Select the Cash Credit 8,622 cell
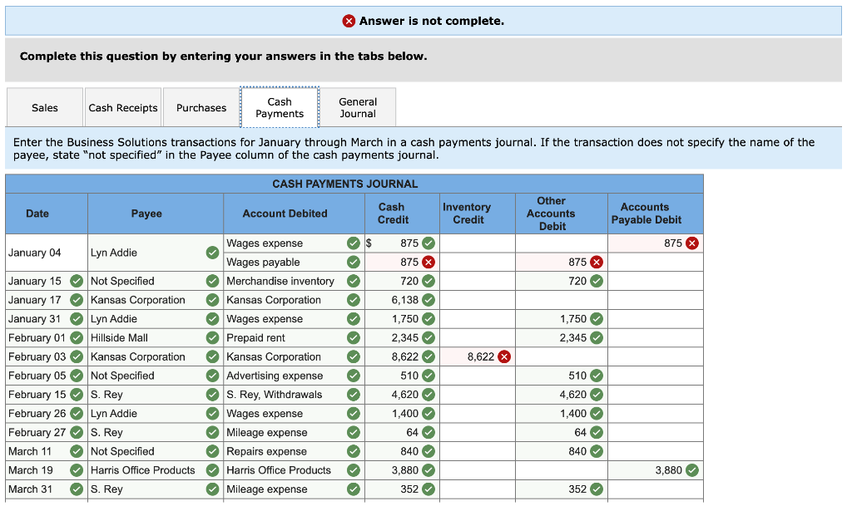Viewport: 852px width, 506px height. click(x=402, y=356)
